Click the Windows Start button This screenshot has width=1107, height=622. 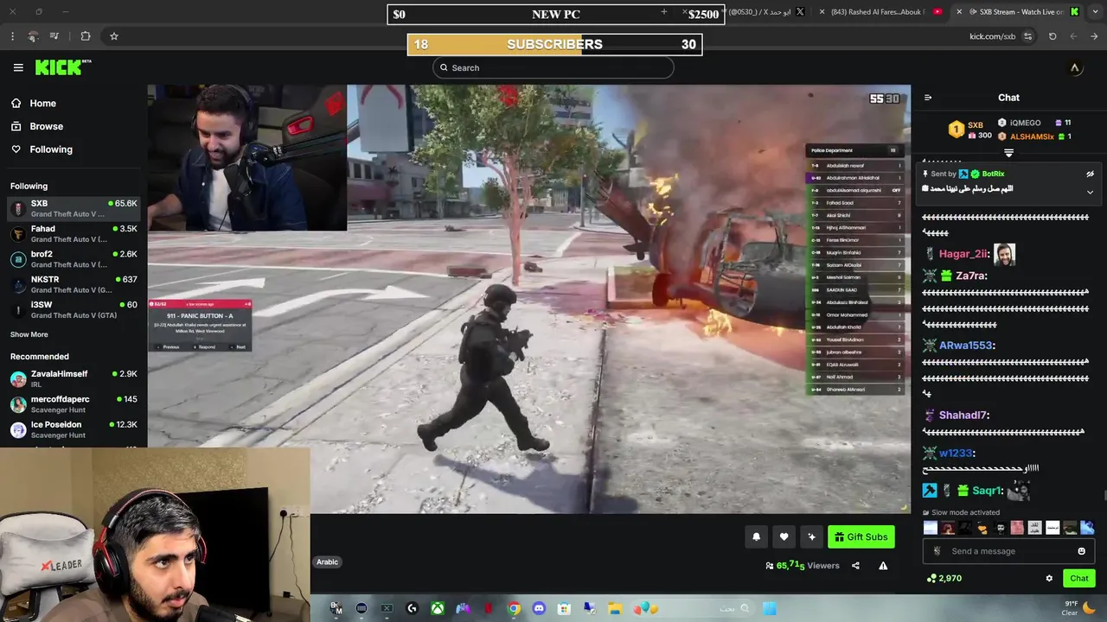click(x=769, y=608)
